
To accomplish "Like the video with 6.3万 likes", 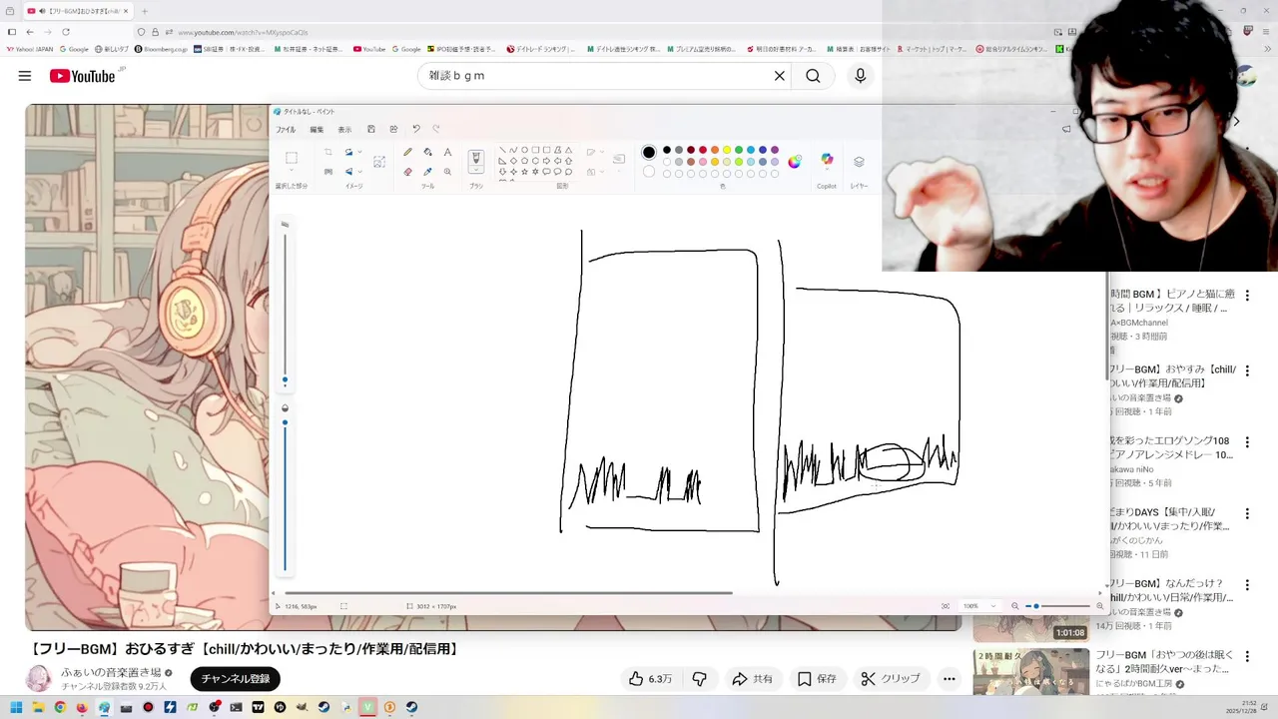I will click(x=649, y=678).
